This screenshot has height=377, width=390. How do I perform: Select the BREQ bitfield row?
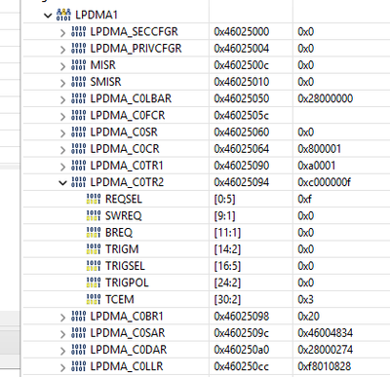click(x=207, y=232)
